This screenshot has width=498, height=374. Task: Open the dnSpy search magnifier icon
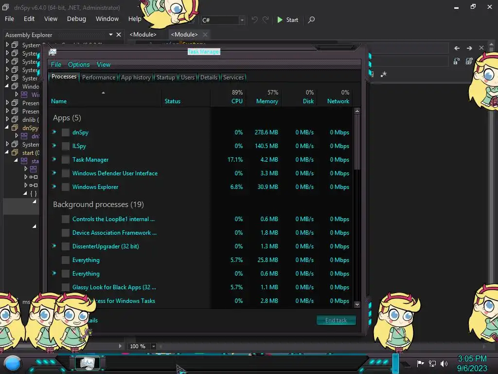pyautogui.click(x=312, y=19)
